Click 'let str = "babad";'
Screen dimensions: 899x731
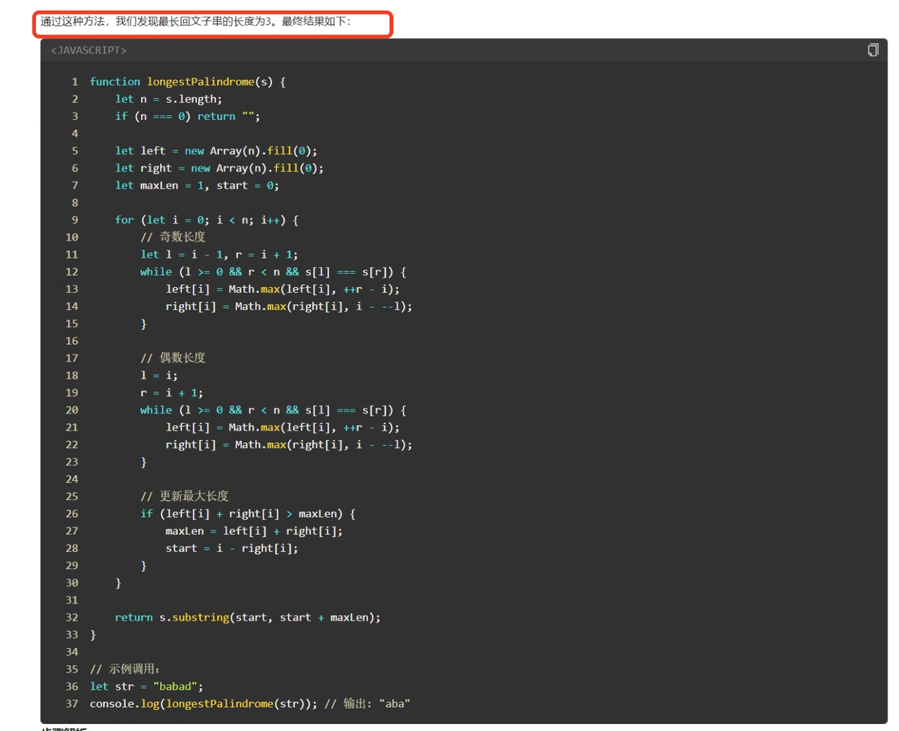click(146, 687)
